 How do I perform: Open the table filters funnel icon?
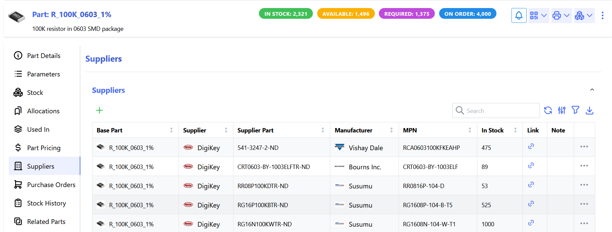coord(575,110)
